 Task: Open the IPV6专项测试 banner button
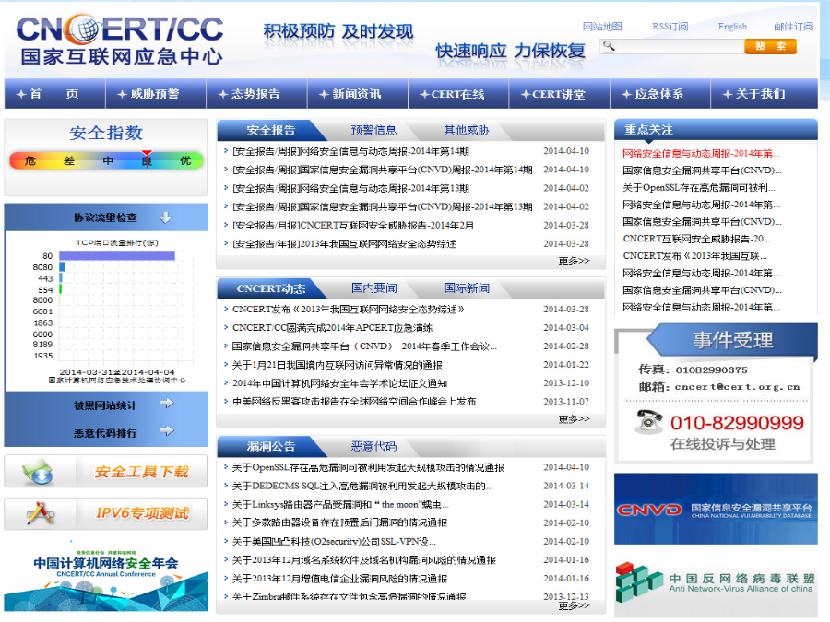(x=106, y=513)
